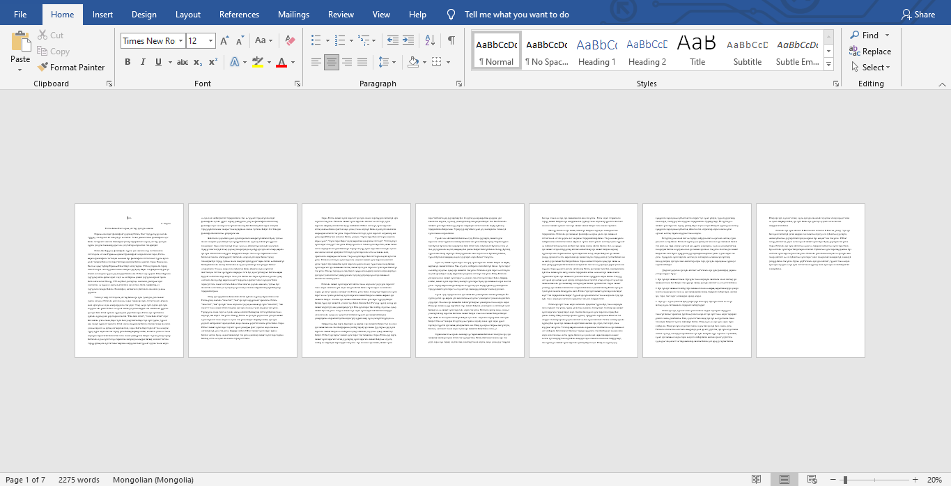Open the References tab
Image resolution: width=951 pixels, height=486 pixels.
pos(240,15)
